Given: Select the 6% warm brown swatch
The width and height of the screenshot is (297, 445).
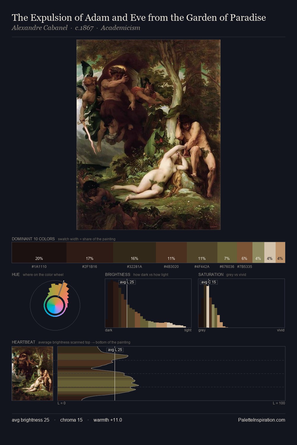Looking at the screenshot, I should pos(245,252).
